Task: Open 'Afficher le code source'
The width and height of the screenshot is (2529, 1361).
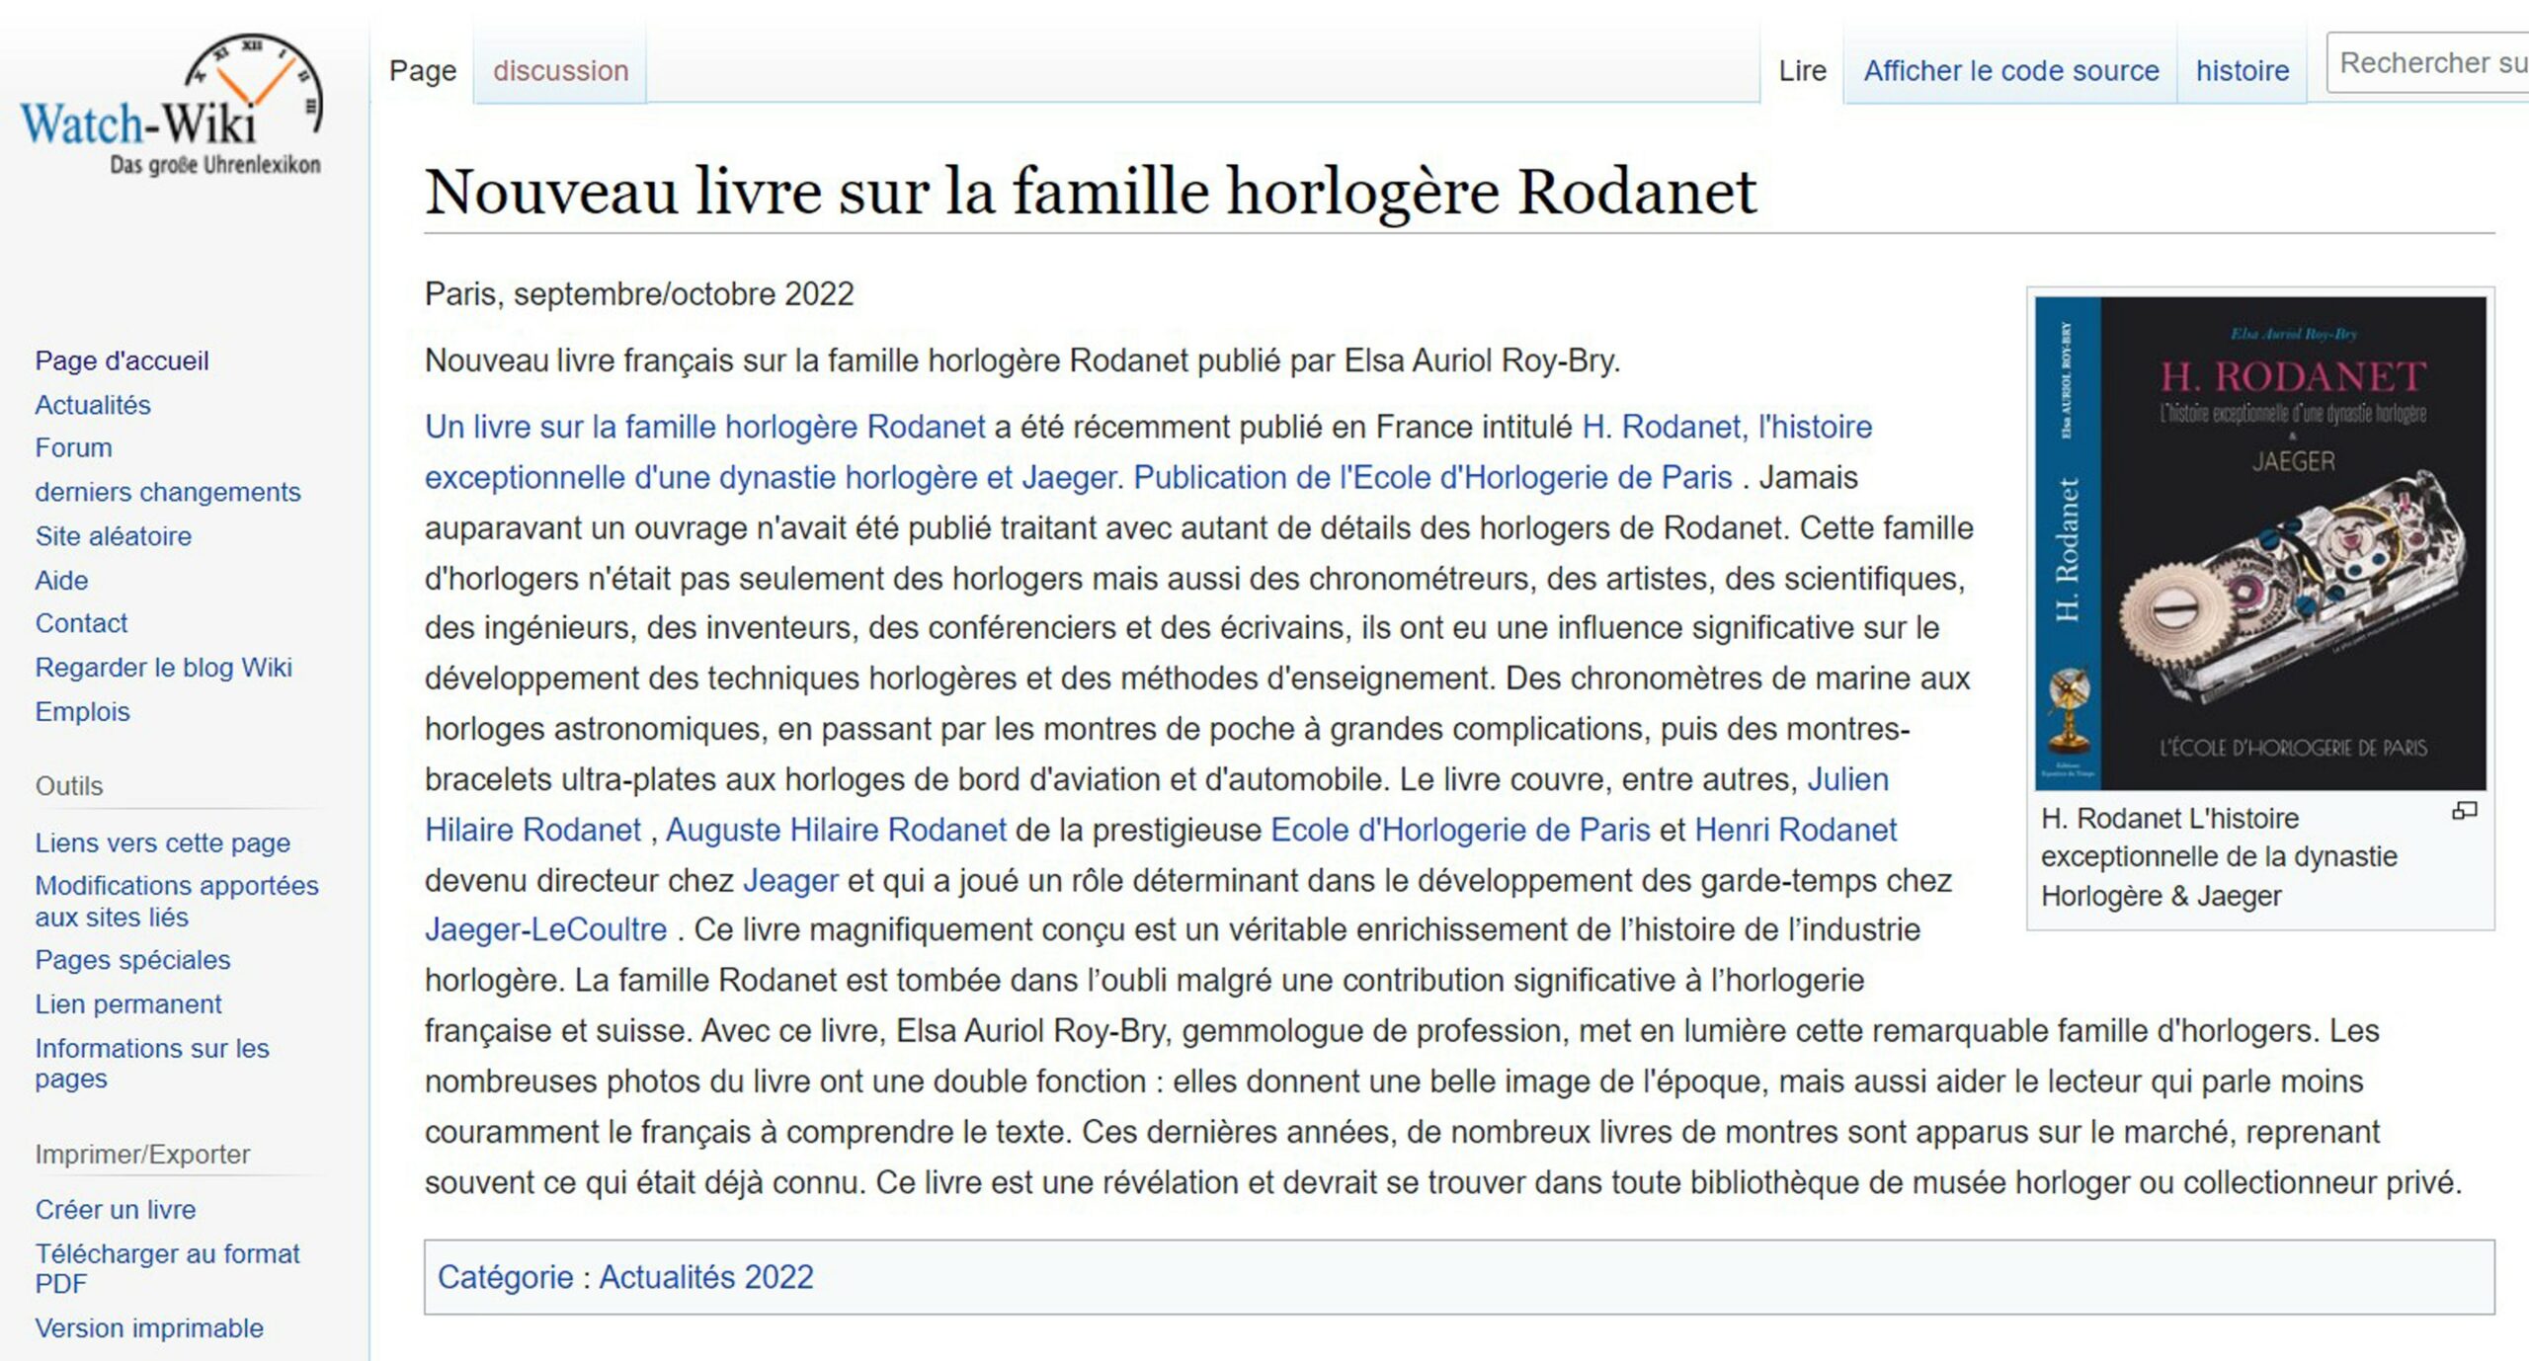Action: click(x=2011, y=70)
